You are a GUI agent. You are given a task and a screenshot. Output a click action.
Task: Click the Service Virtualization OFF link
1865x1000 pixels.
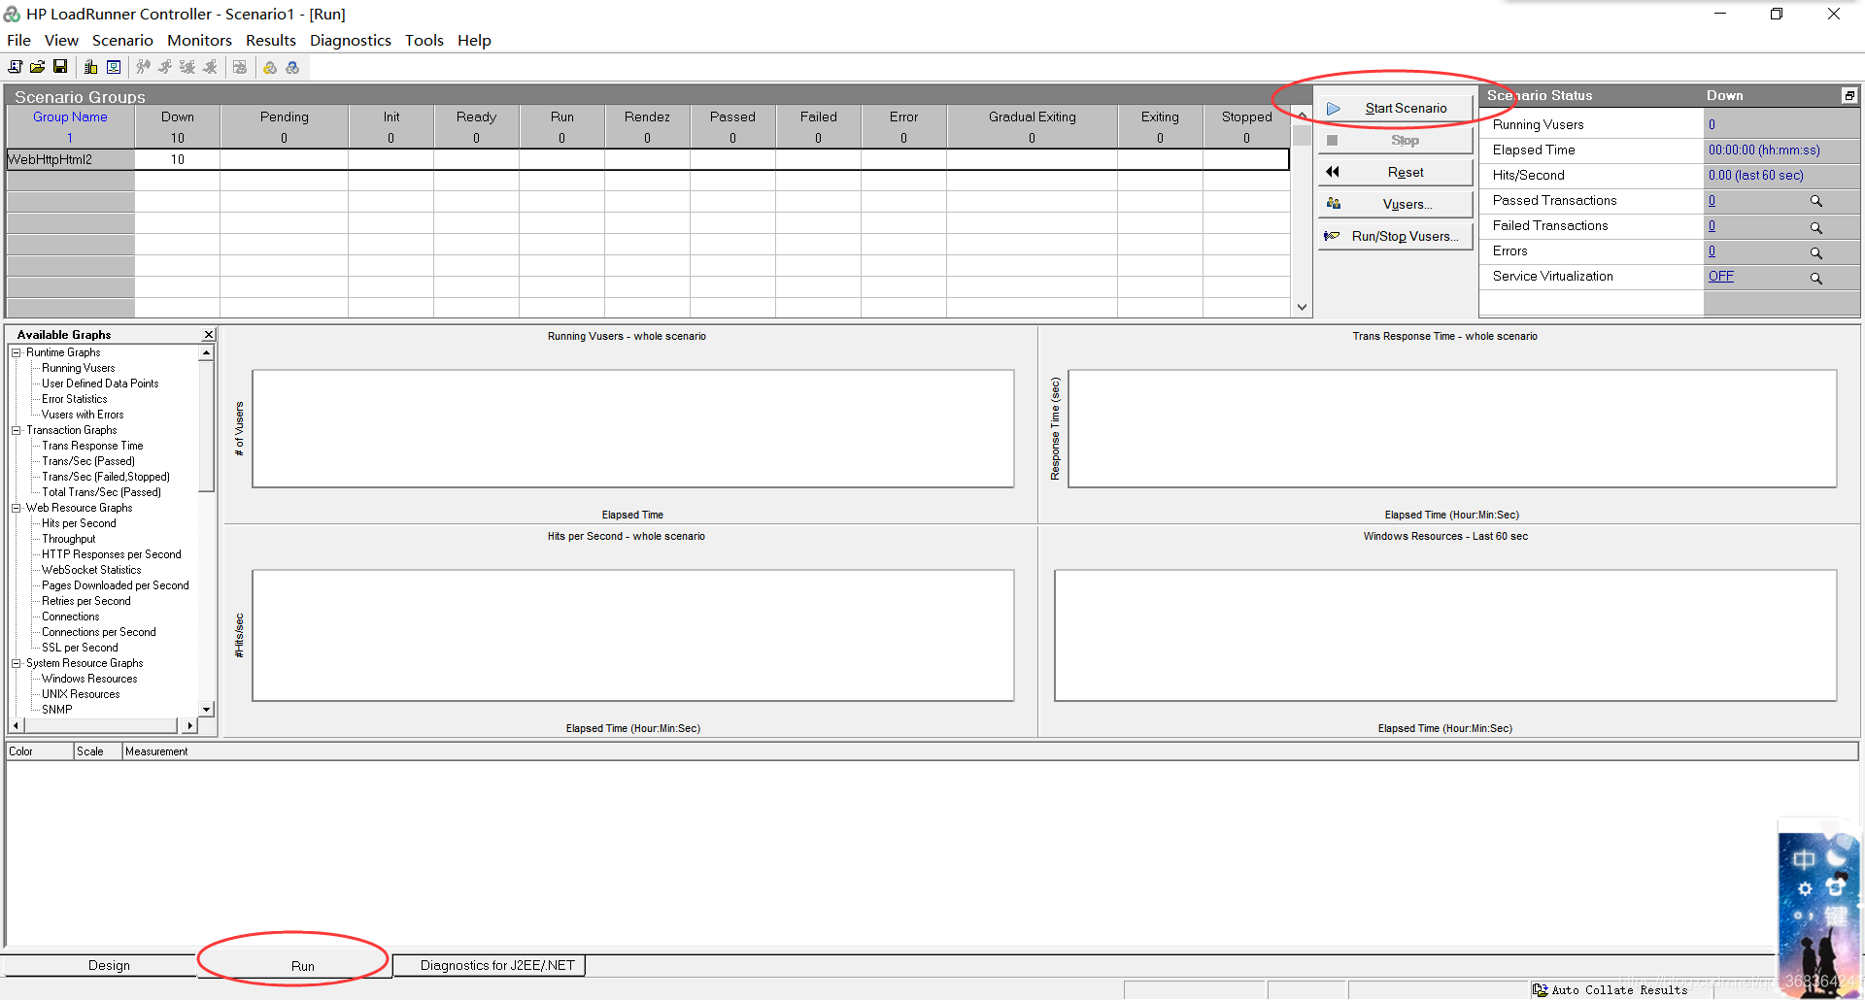pyautogui.click(x=1720, y=276)
